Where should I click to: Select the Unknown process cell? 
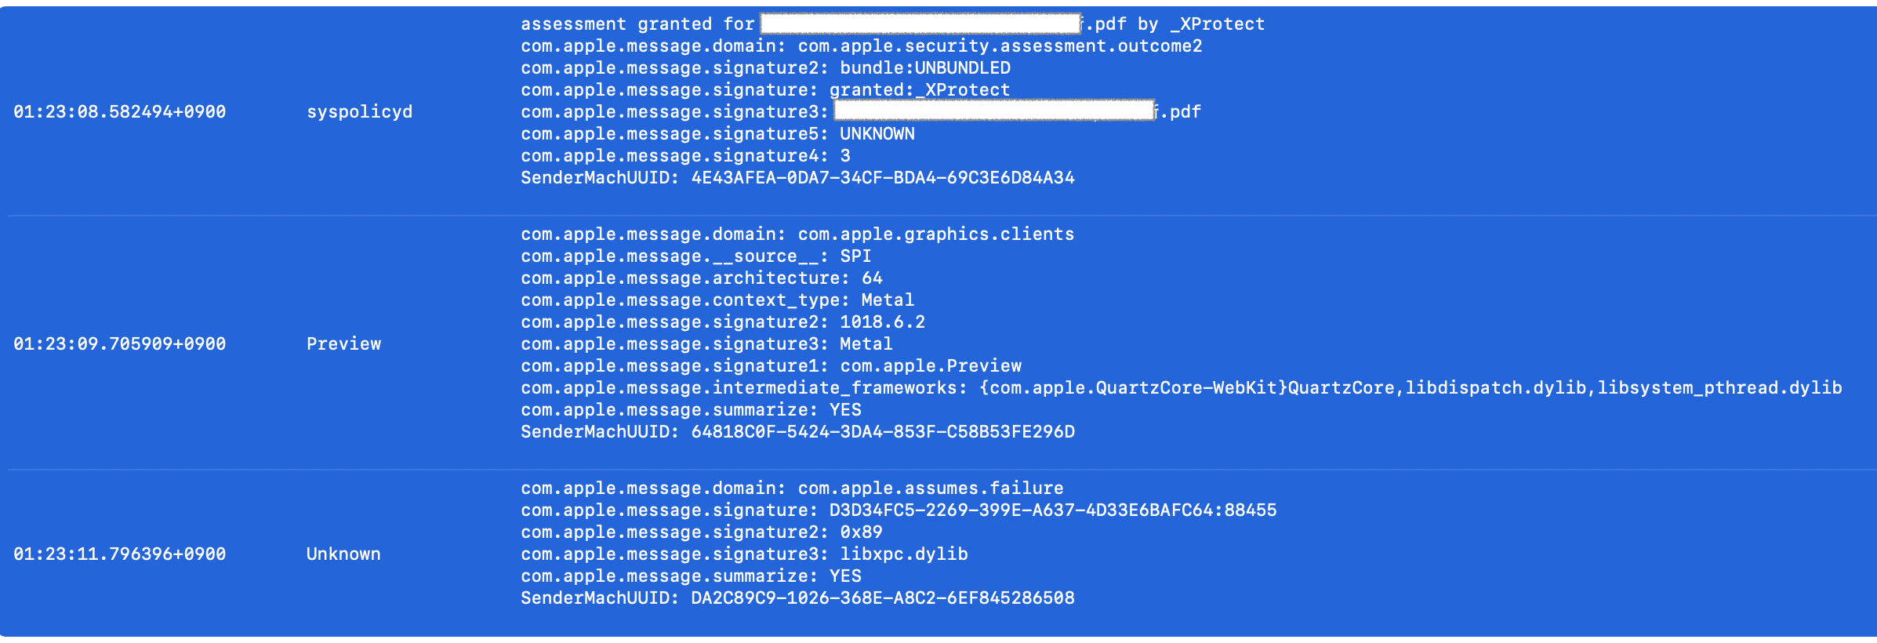(x=343, y=554)
